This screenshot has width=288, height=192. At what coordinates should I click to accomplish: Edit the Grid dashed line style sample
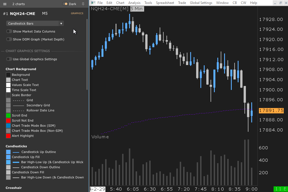(18, 100)
